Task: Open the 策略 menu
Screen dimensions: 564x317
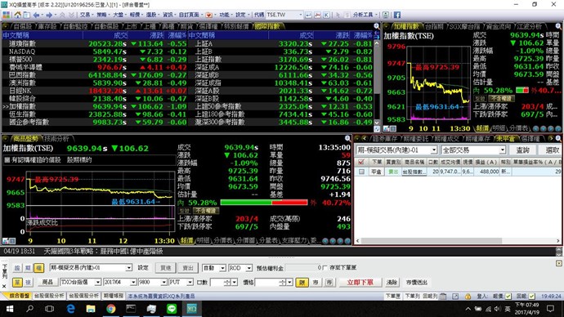Action: click(103, 15)
